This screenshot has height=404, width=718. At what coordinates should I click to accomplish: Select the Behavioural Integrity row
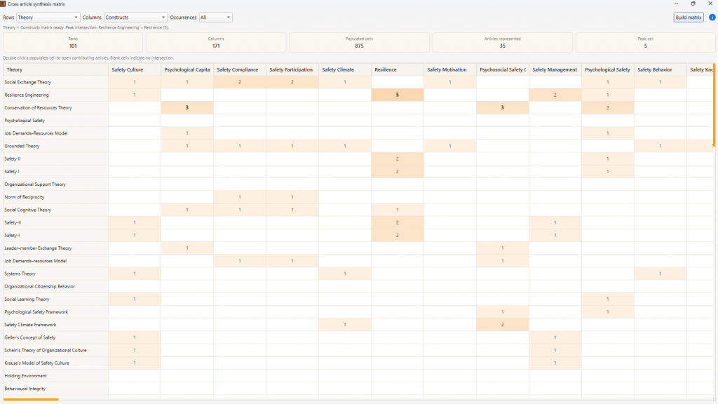[x=56, y=389]
